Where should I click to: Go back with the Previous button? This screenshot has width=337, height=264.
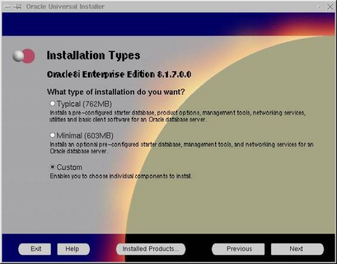(238, 249)
